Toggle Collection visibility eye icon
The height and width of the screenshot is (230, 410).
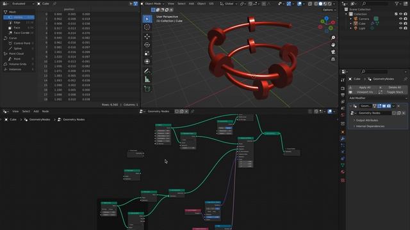[400, 14]
